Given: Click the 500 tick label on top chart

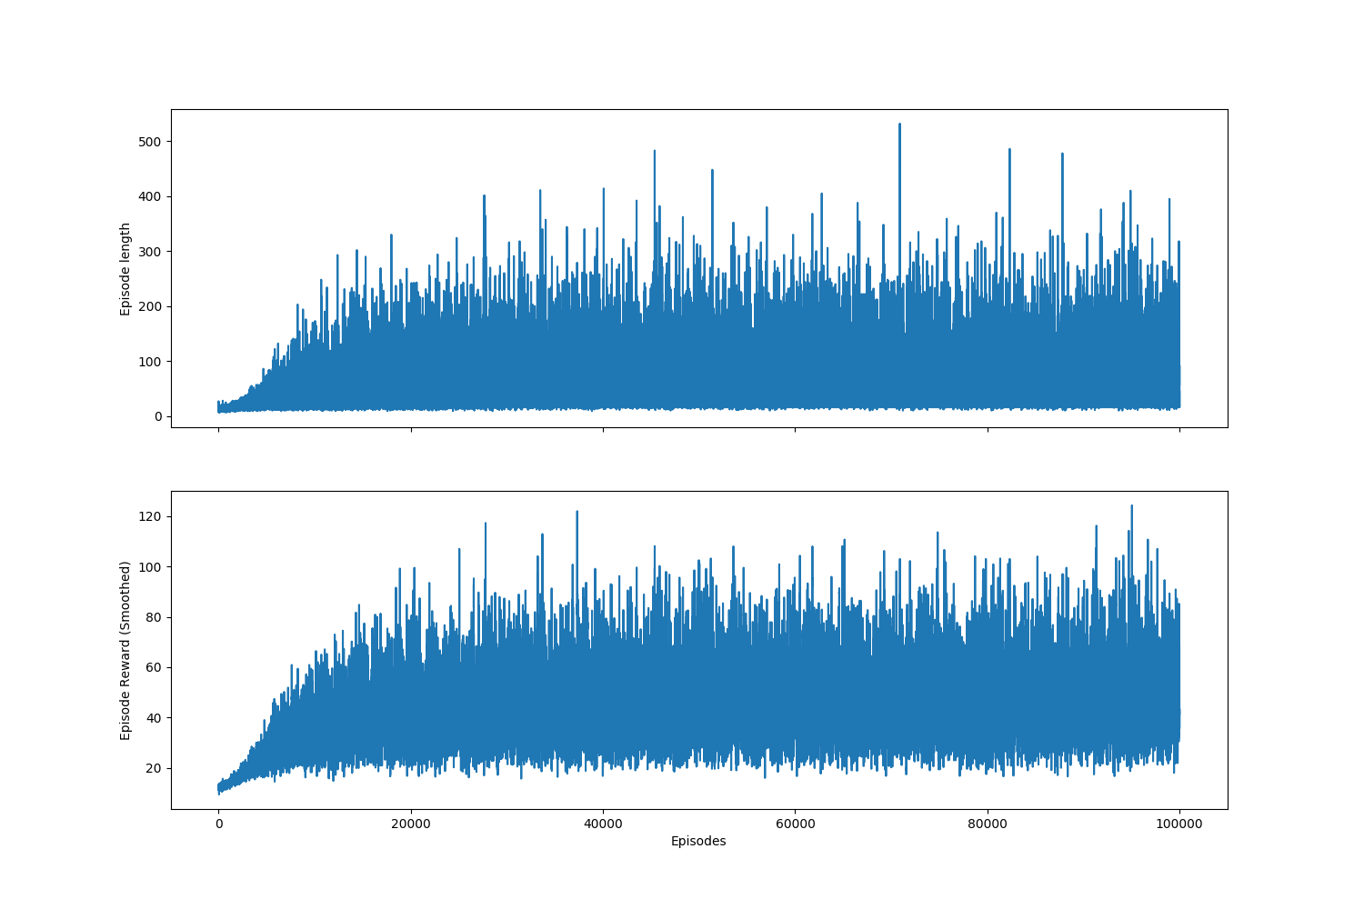Looking at the screenshot, I should pos(151,142).
